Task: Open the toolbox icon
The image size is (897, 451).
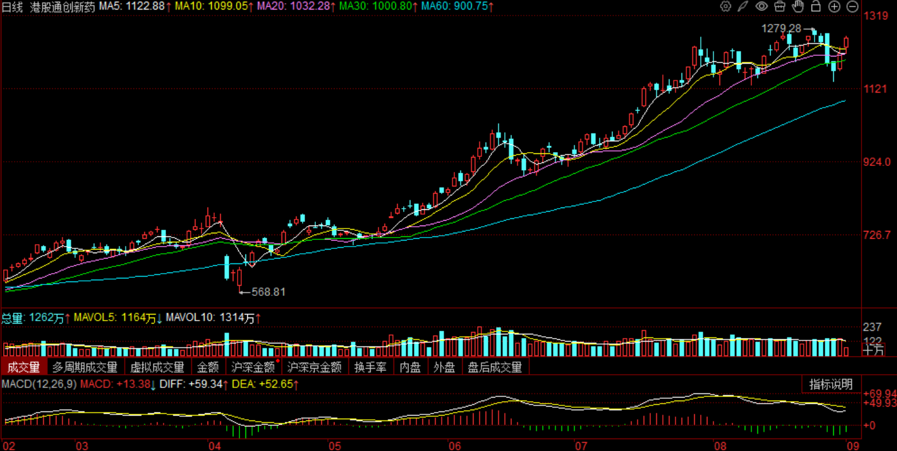Action: 780,7
